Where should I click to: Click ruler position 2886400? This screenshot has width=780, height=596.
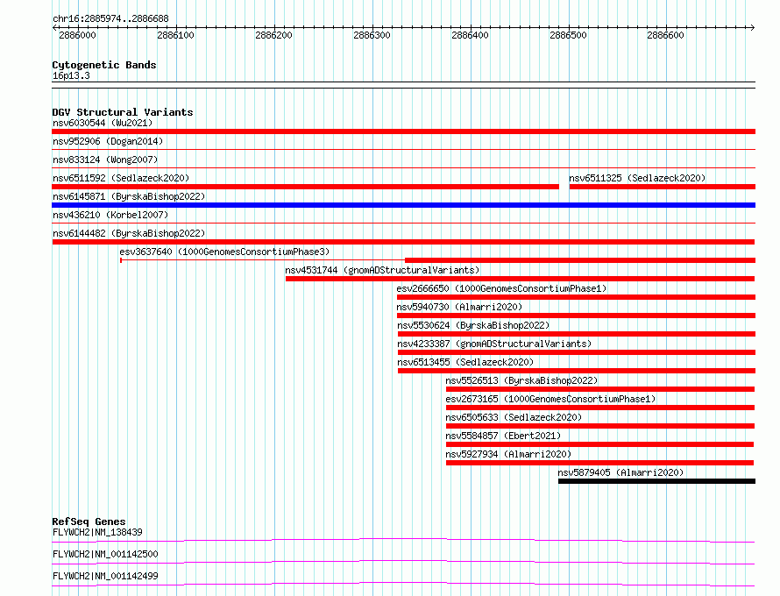point(470,35)
